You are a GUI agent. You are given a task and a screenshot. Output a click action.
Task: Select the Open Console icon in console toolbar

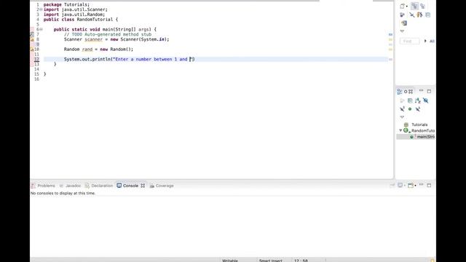[411, 186]
